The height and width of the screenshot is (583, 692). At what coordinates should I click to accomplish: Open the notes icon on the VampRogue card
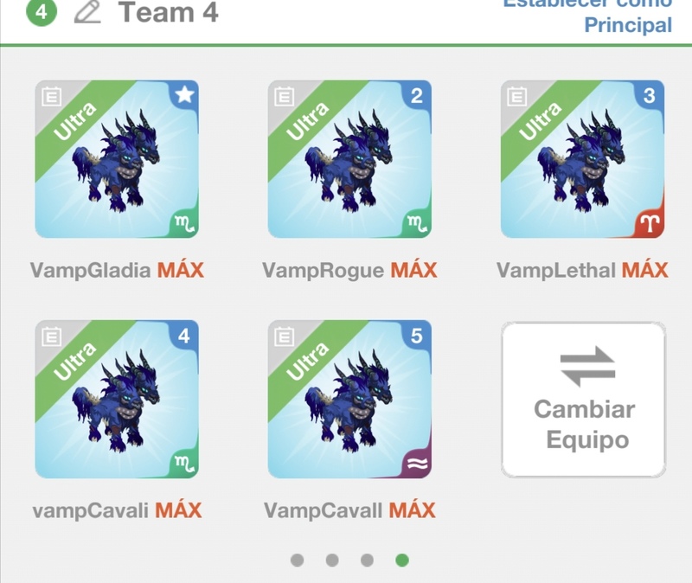(284, 97)
